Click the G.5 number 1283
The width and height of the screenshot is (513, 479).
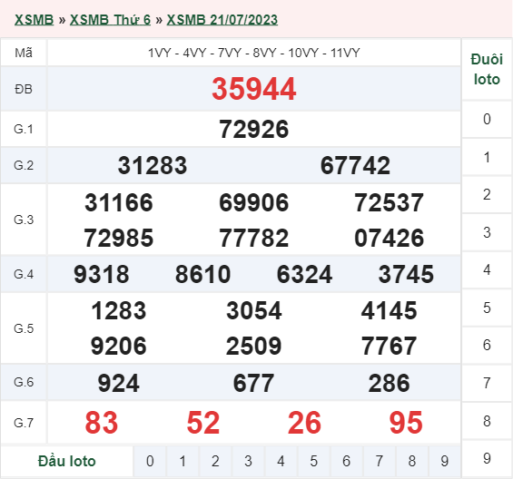pyautogui.click(x=119, y=310)
